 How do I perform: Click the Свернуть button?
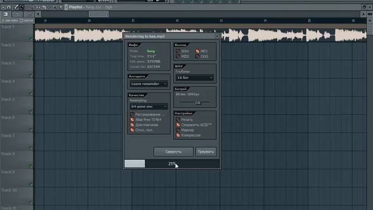tap(174, 152)
